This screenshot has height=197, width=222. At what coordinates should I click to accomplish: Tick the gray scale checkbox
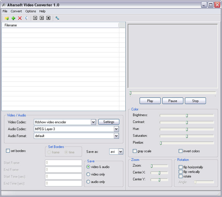[135, 151]
